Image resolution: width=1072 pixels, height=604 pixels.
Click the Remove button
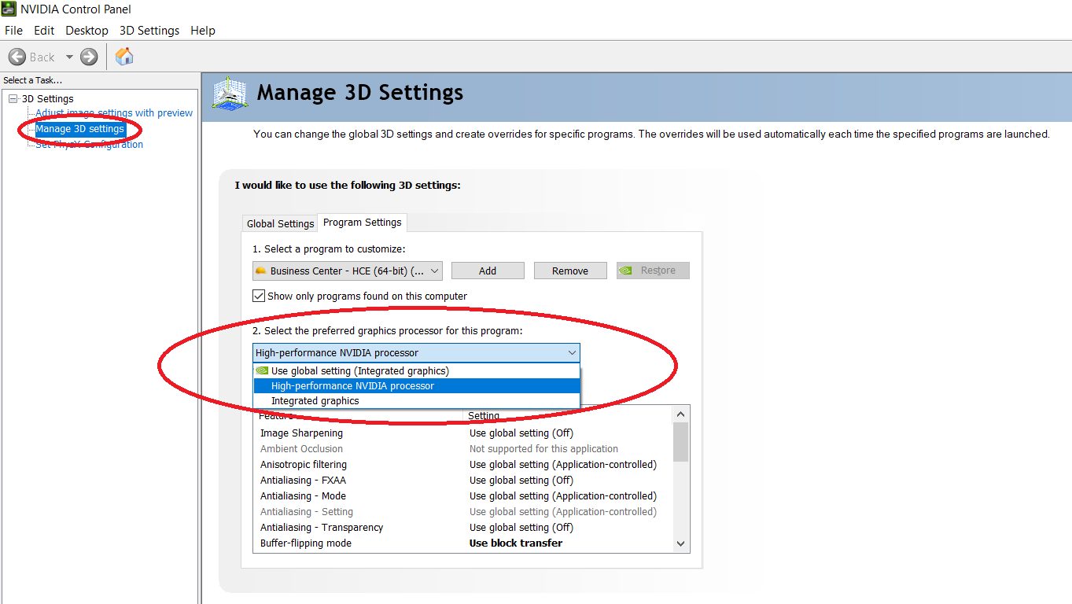click(570, 271)
